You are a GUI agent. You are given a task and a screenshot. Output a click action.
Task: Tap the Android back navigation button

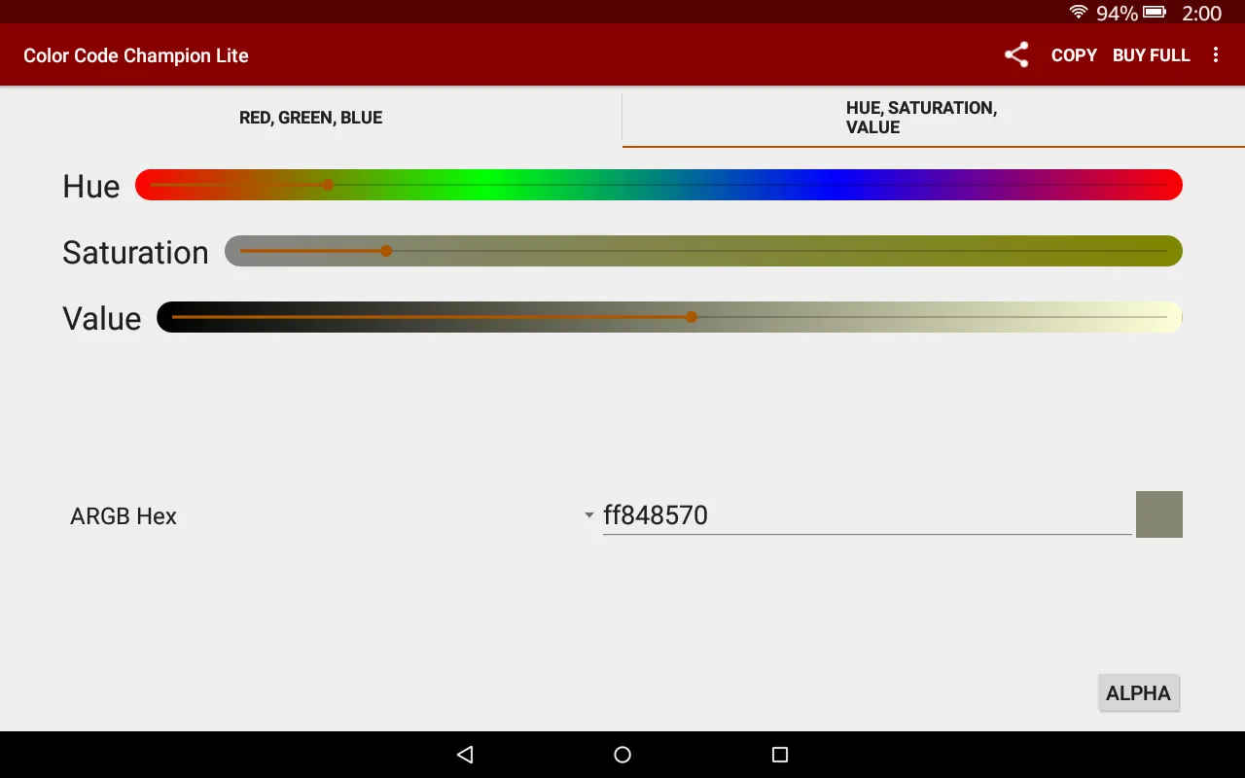point(465,755)
